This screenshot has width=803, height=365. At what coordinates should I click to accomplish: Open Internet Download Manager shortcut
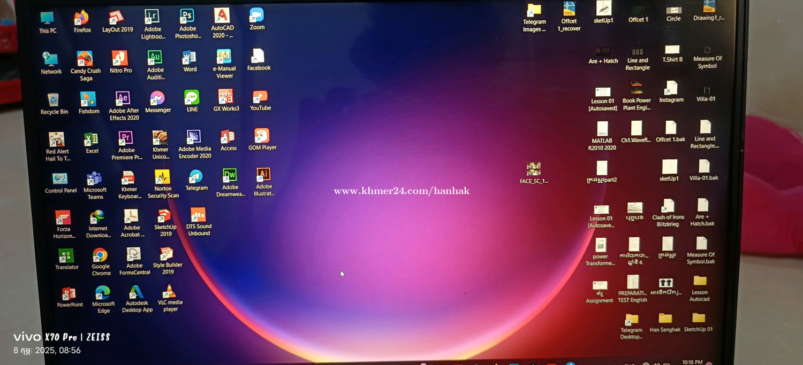pyautogui.click(x=98, y=224)
